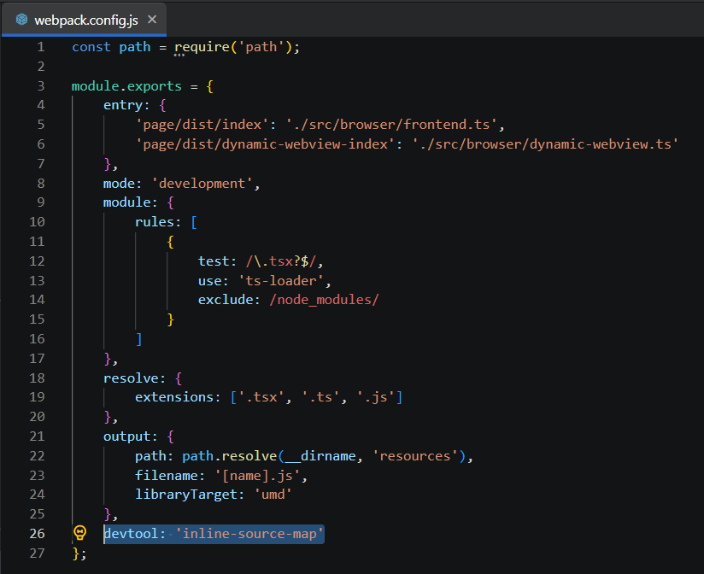This screenshot has height=574, width=704.
Task: Click the './src/browser/frontend.ts' string
Action: point(391,125)
